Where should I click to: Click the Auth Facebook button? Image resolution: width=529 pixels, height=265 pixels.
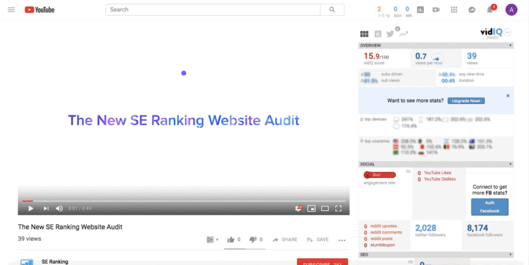tap(489, 207)
